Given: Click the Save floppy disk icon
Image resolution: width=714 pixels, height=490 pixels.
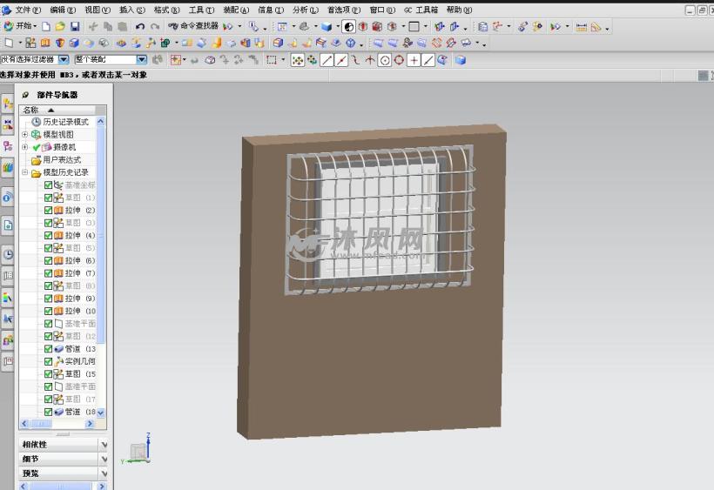Looking at the screenshot, I should tap(75, 27).
